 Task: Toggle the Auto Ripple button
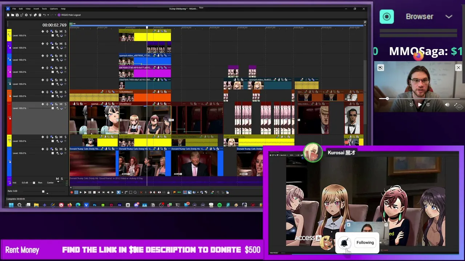coord(194,192)
